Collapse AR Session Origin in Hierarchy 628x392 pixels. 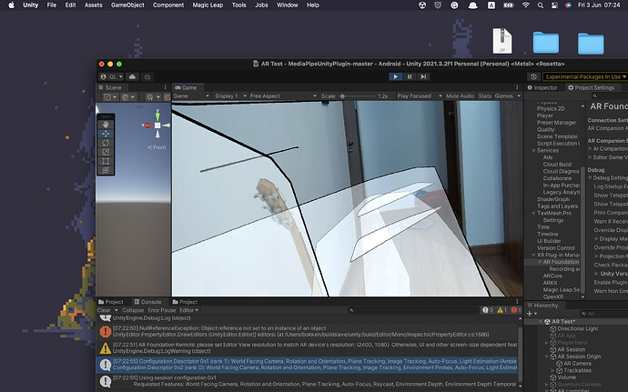pyautogui.click(x=547, y=357)
